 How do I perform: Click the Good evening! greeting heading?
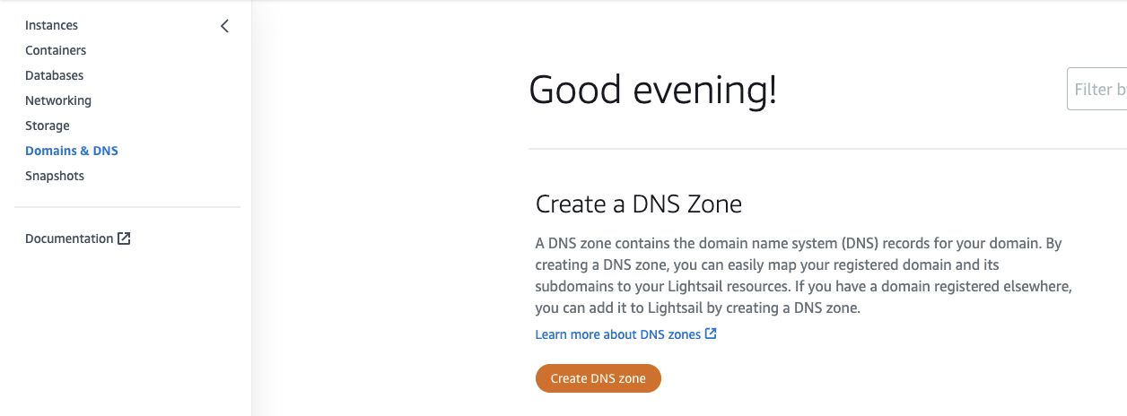pyautogui.click(x=652, y=91)
